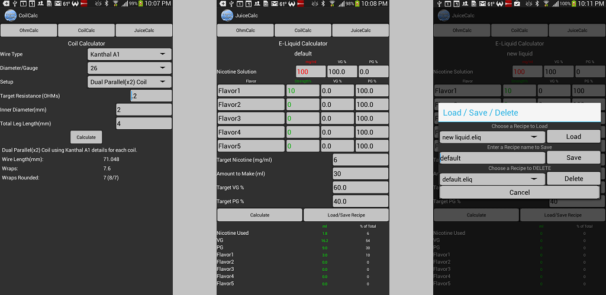Switch to OhmCalc tab in middle JuiceCalc screen
The image size is (606, 295).
[246, 31]
